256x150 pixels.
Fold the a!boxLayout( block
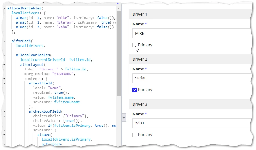click(4, 65)
